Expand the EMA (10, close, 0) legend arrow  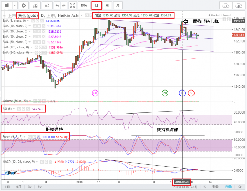[x=30, y=26]
